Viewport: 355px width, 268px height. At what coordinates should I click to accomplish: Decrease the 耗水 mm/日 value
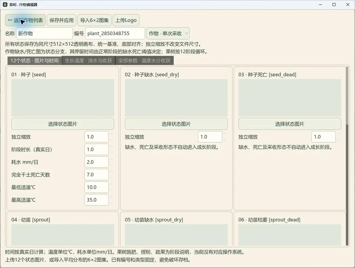pos(112,165)
